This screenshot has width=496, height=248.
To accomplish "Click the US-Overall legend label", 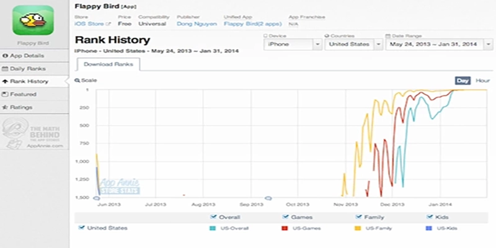I will 234,228.
